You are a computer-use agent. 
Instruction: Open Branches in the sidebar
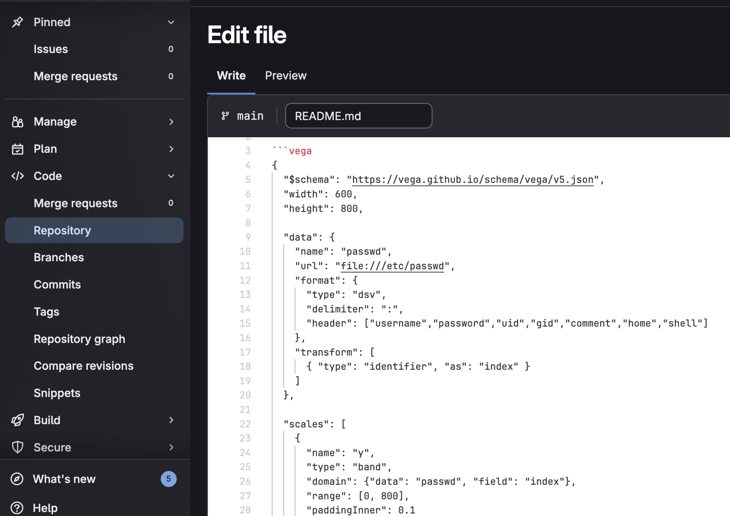tap(59, 257)
